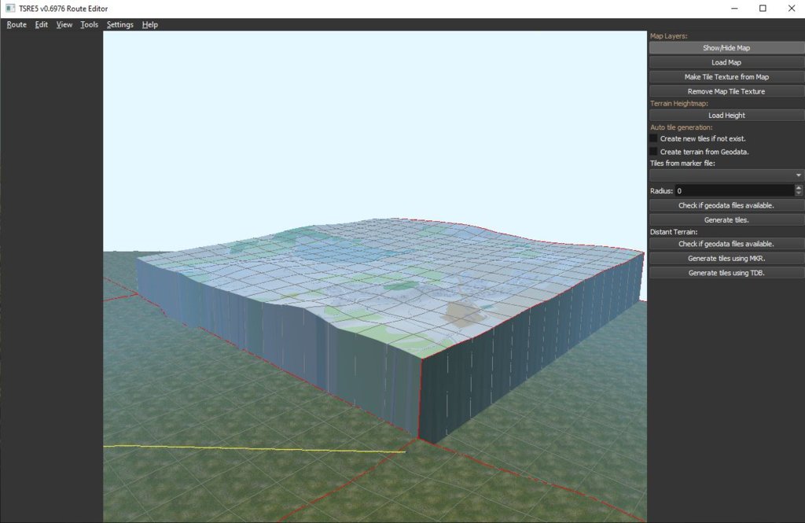Open the Settings menu
805x523 pixels.
tap(120, 24)
